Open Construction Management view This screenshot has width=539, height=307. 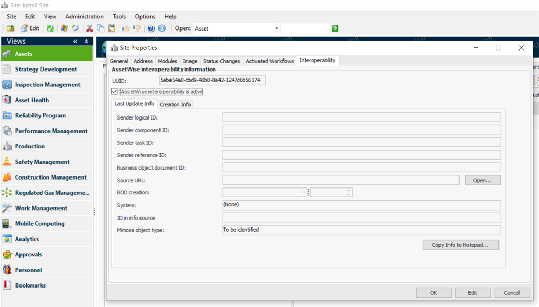pos(47,177)
